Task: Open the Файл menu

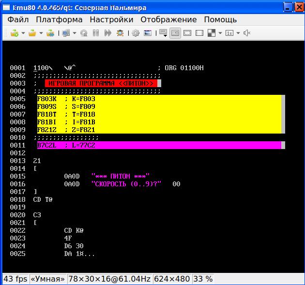Action: [x=18, y=19]
